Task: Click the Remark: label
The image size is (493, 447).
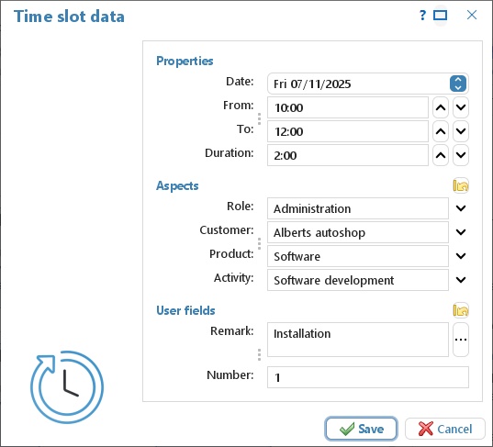Action: click(x=231, y=330)
